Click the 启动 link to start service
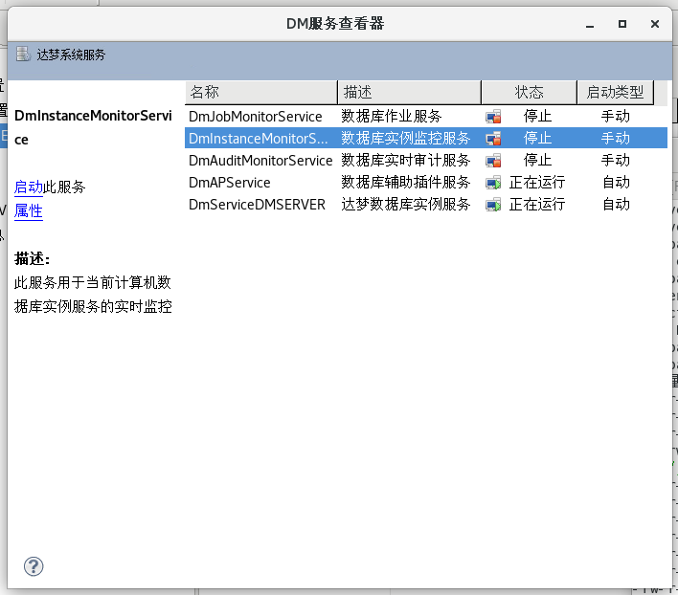 (29, 187)
